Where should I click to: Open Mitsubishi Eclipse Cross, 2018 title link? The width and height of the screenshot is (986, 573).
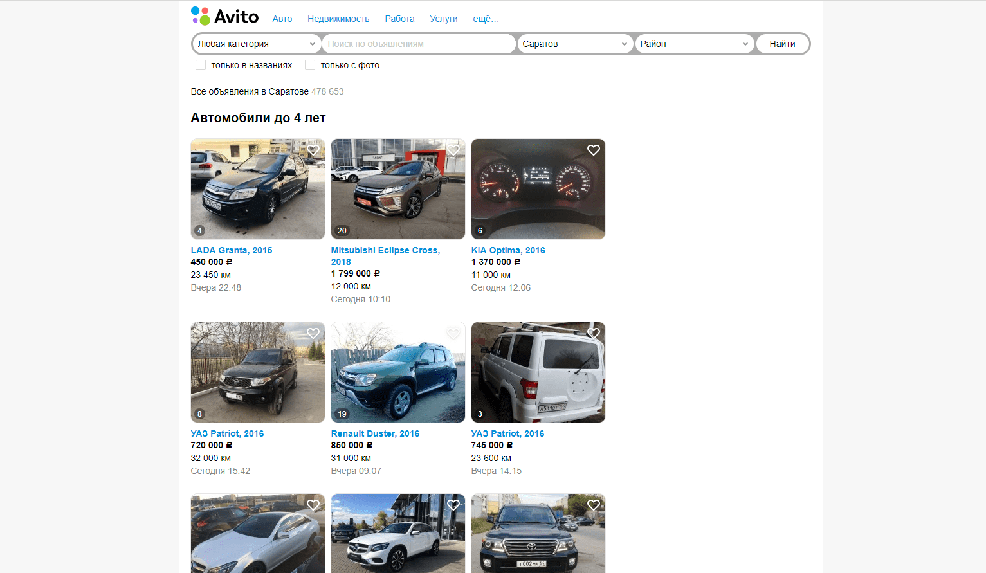pyautogui.click(x=385, y=256)
